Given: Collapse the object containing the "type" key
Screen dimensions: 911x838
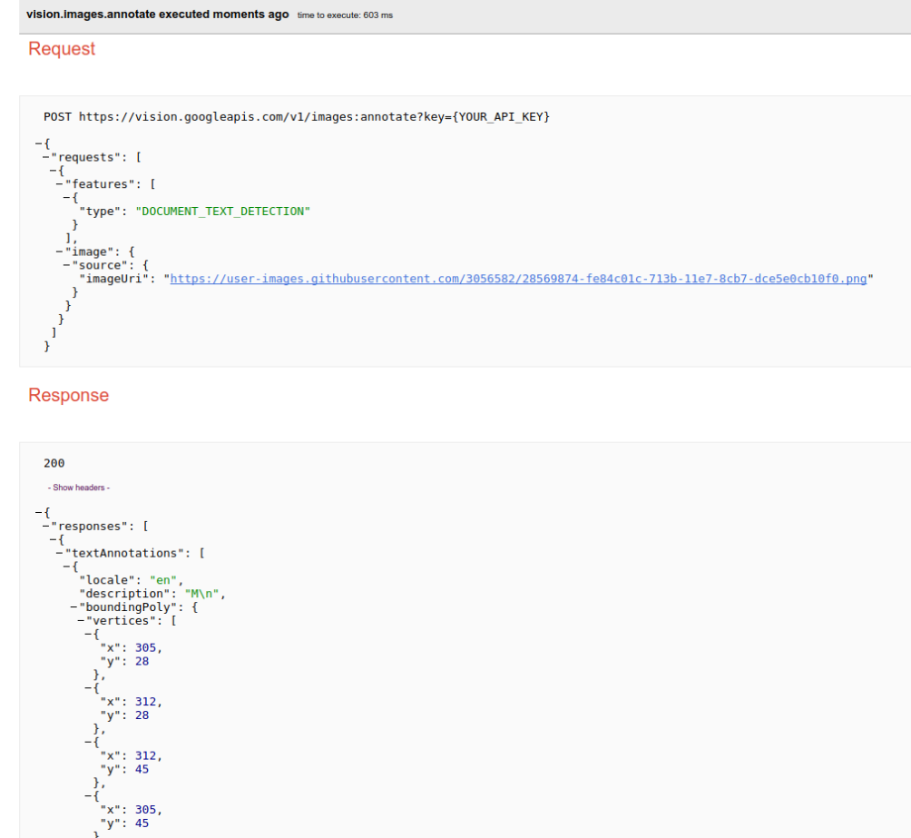Looking at the screenshot, I should [66, 198].
